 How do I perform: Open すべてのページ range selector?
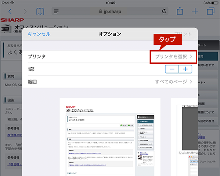[174, 82]
